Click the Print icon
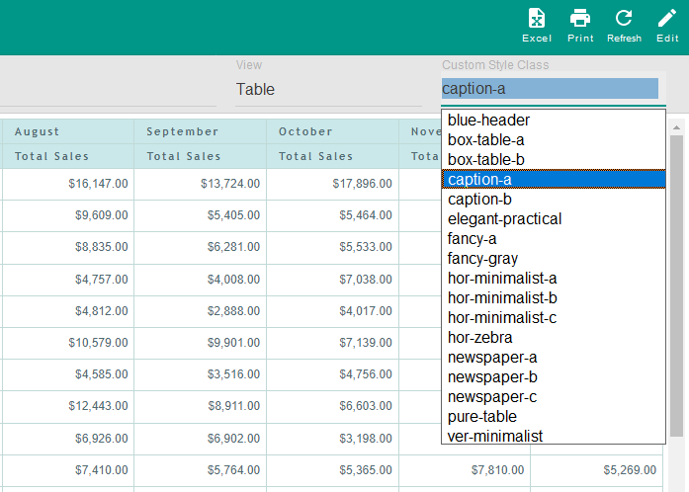 point(580,26)
